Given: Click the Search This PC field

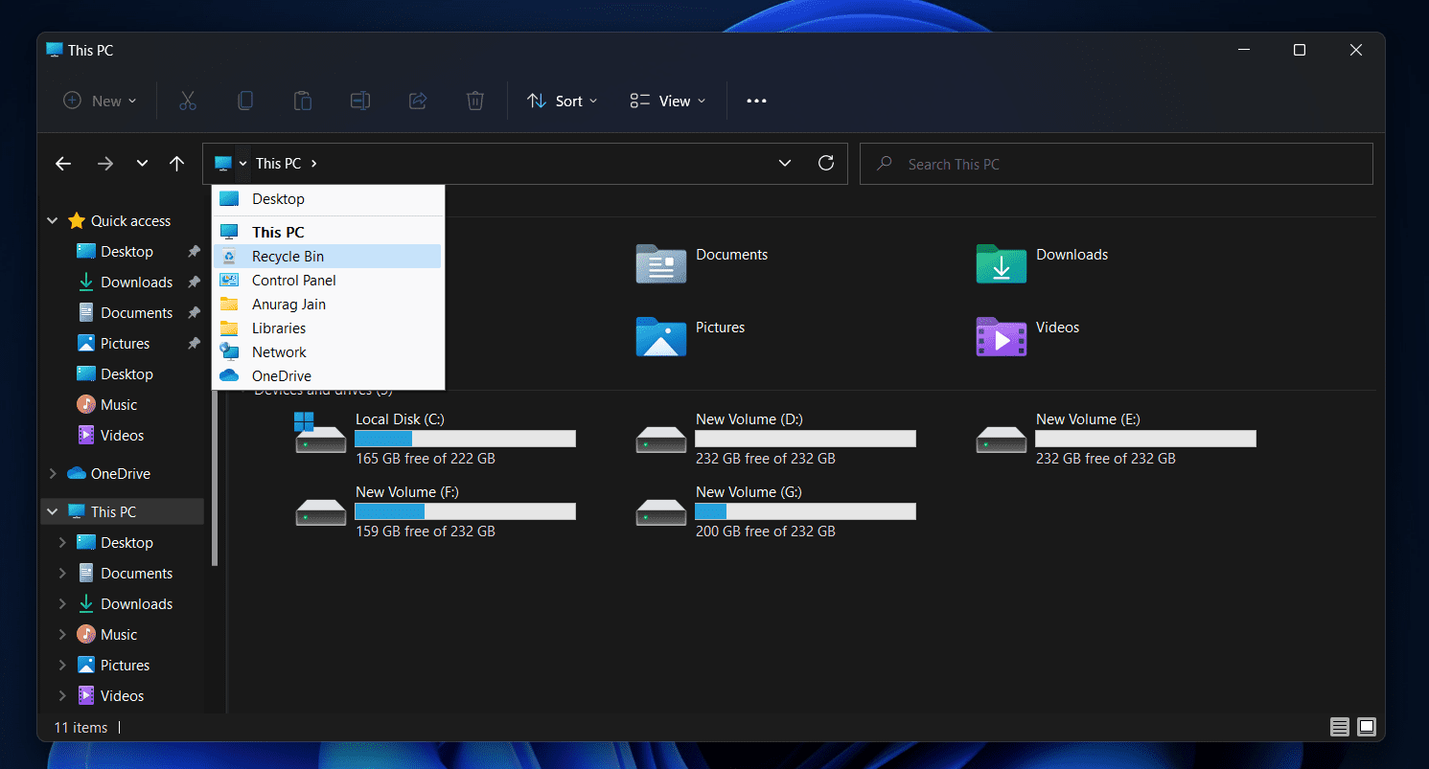Looking at the screenshot, I should (1116, 165).
